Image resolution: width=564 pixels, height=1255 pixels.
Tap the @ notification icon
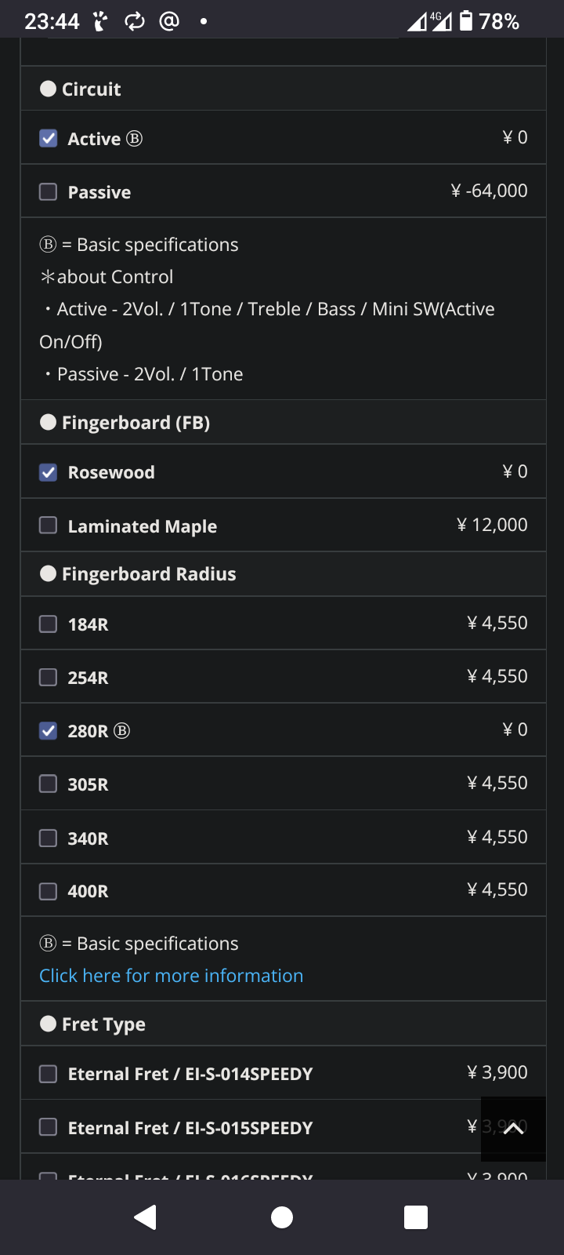169,21
